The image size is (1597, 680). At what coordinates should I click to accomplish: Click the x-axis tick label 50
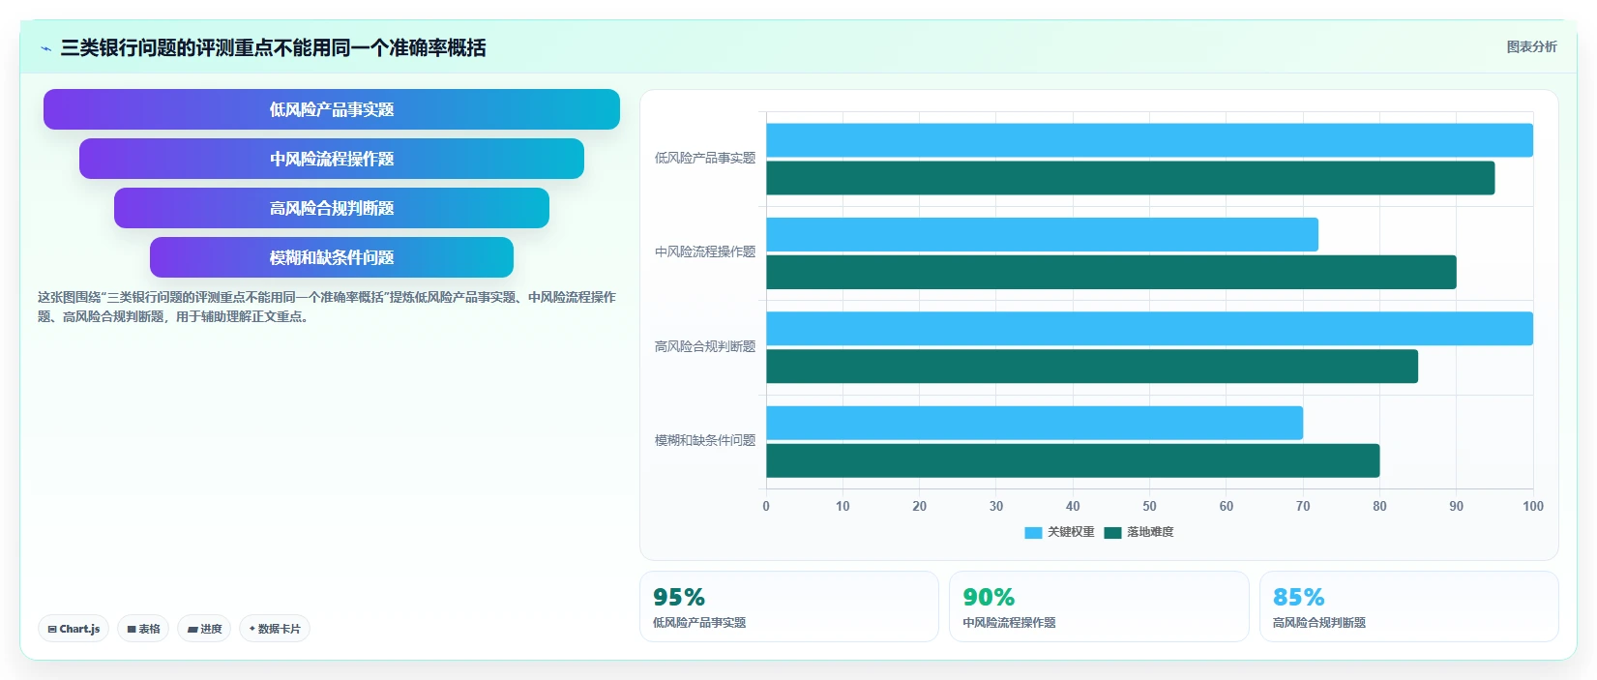coord(1149,506)
